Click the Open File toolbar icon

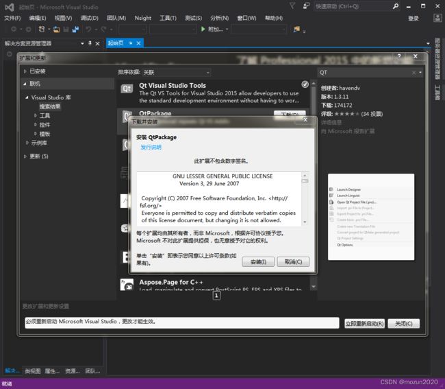pos(56,30)
